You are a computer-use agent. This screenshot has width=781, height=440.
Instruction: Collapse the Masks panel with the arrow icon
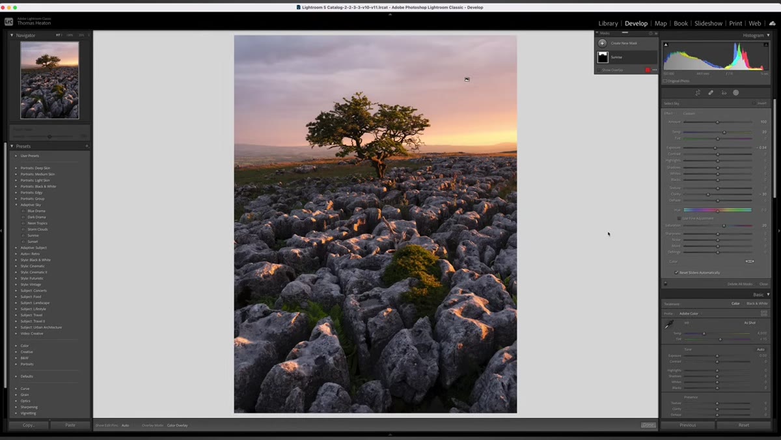(x=655, y=33)
